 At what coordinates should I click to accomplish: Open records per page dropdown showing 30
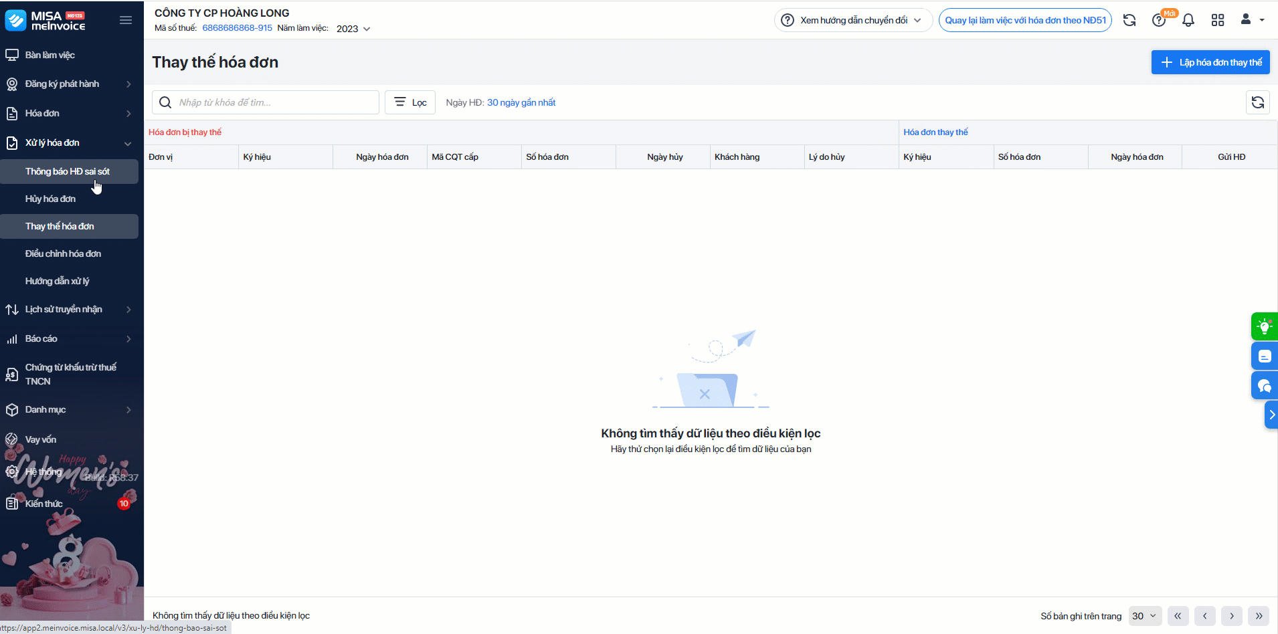[x=1144, y=616]
